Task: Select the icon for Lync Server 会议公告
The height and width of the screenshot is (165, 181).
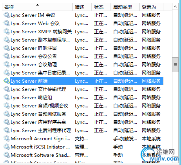Action: tap(7, 56)
